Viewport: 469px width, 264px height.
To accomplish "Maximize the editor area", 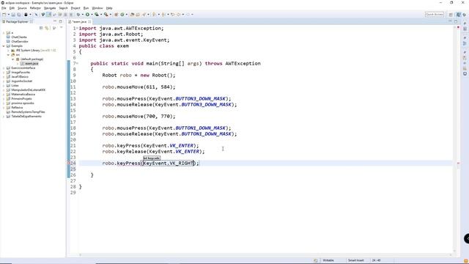I will pyautogui.click(x=456, y=21).
